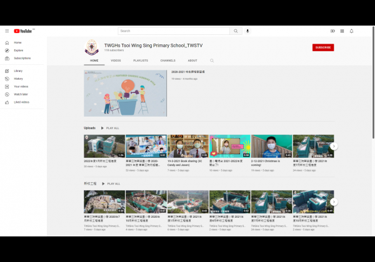Screen dimensions: 375x262
Task: Click the channel search magnifier icon
Action: click(x=212, y=61)
